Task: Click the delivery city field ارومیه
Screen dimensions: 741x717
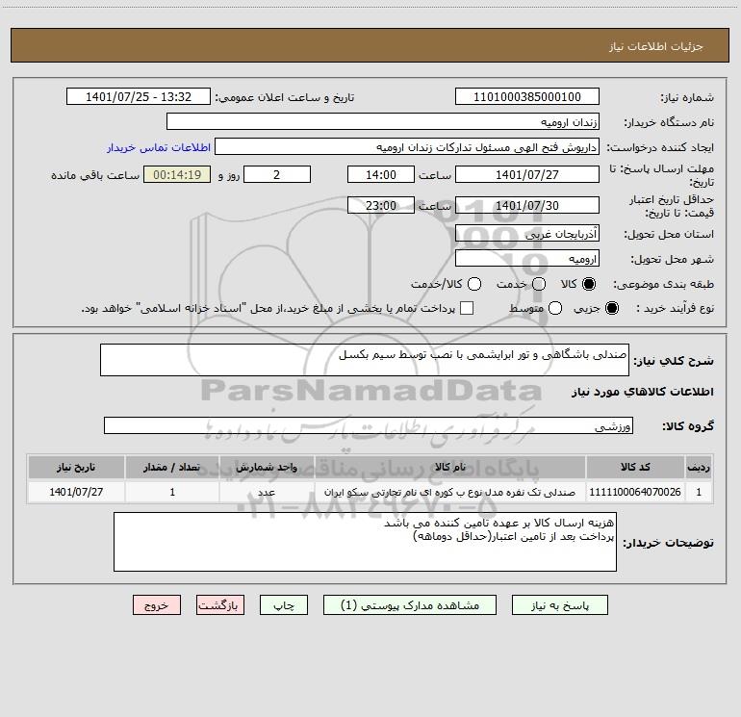Action: 527,258
